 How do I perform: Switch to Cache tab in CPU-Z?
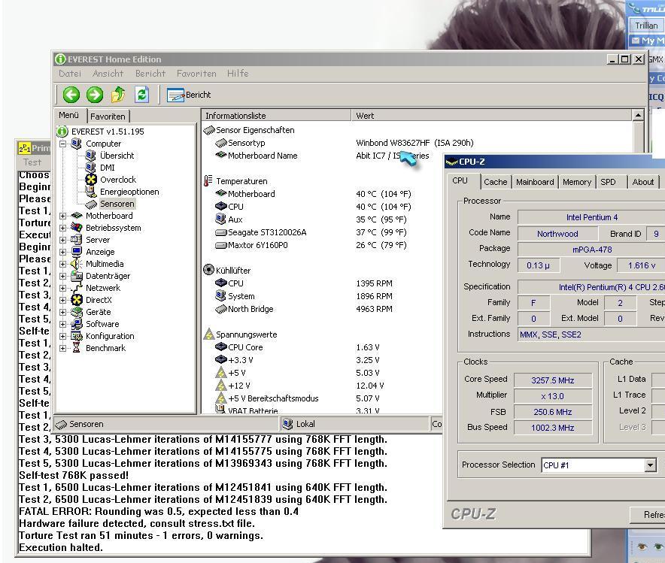[x=495, y=182]
